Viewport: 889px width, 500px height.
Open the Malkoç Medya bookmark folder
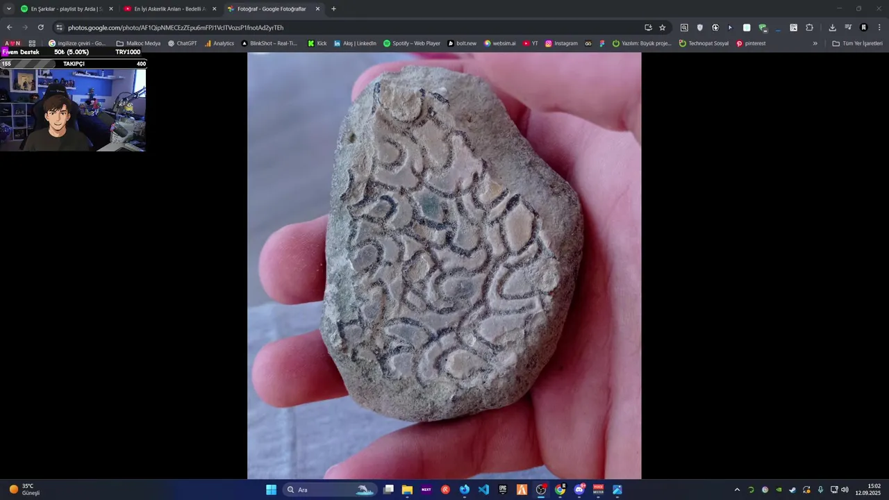point(138,43)
